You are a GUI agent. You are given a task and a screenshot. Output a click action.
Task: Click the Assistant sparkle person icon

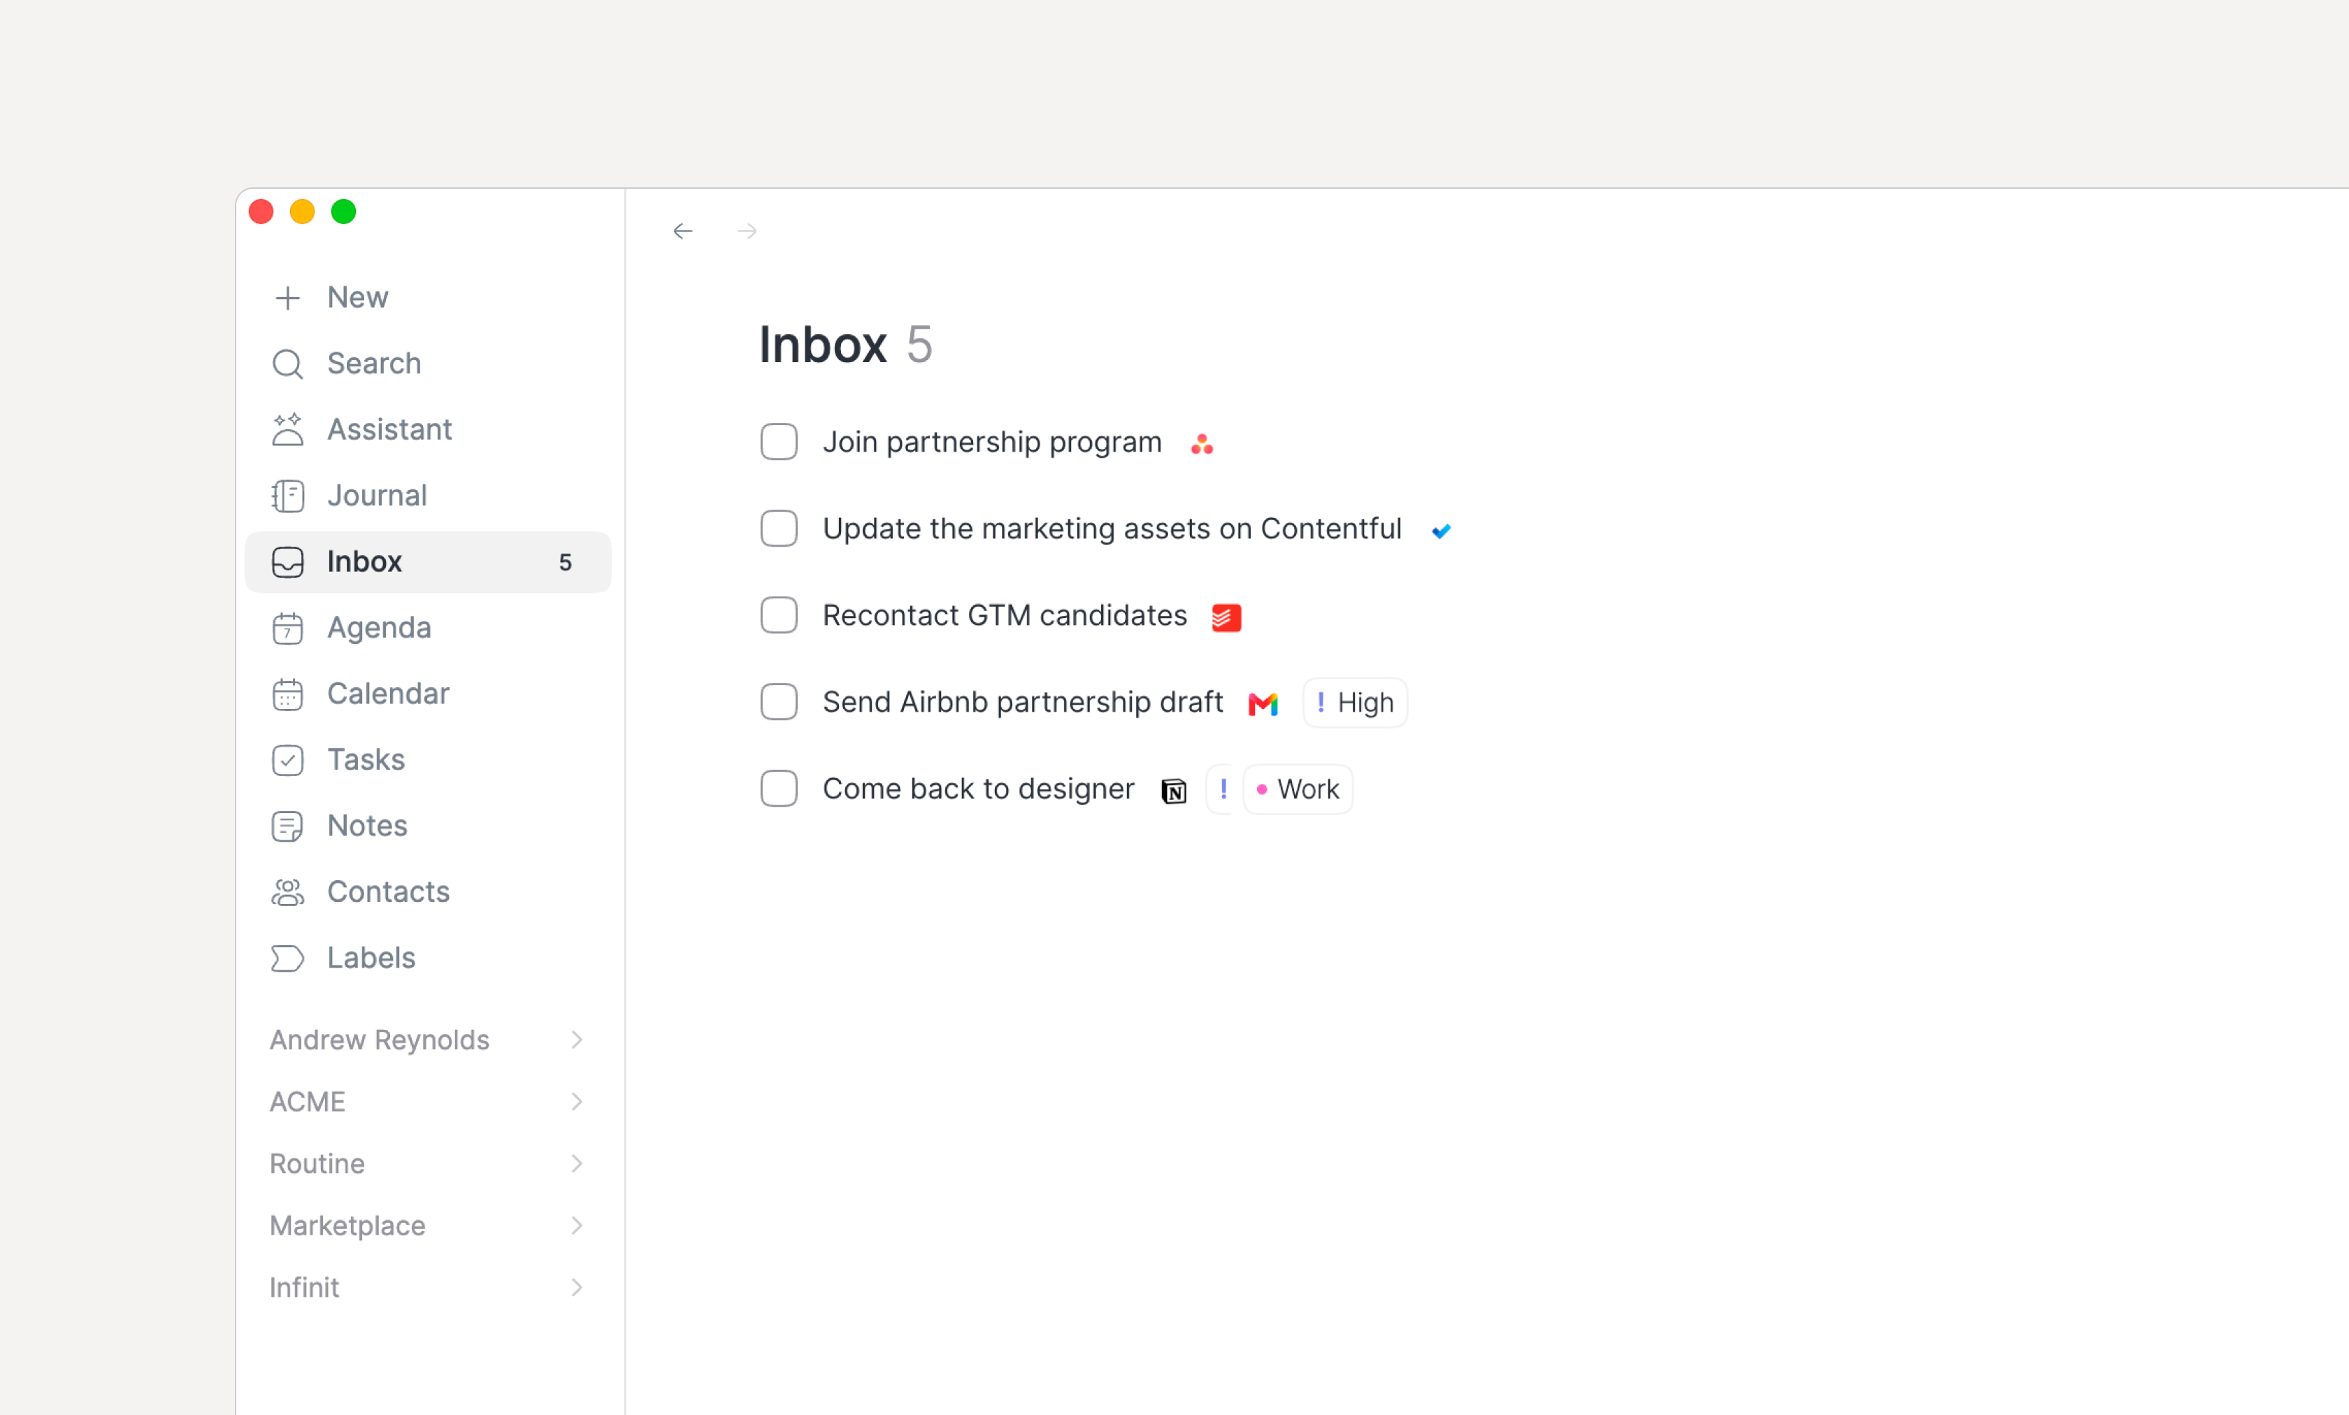[x=287, y=429]
